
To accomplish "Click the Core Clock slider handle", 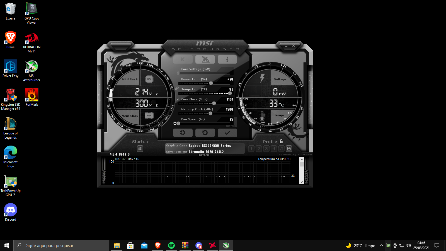I will click(x=214, y=103).
